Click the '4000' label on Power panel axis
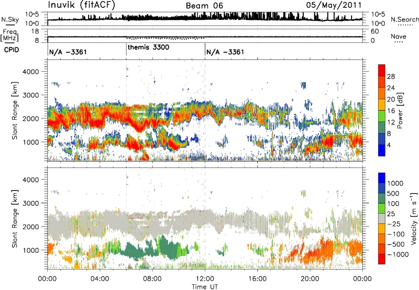 pos(30,72)
